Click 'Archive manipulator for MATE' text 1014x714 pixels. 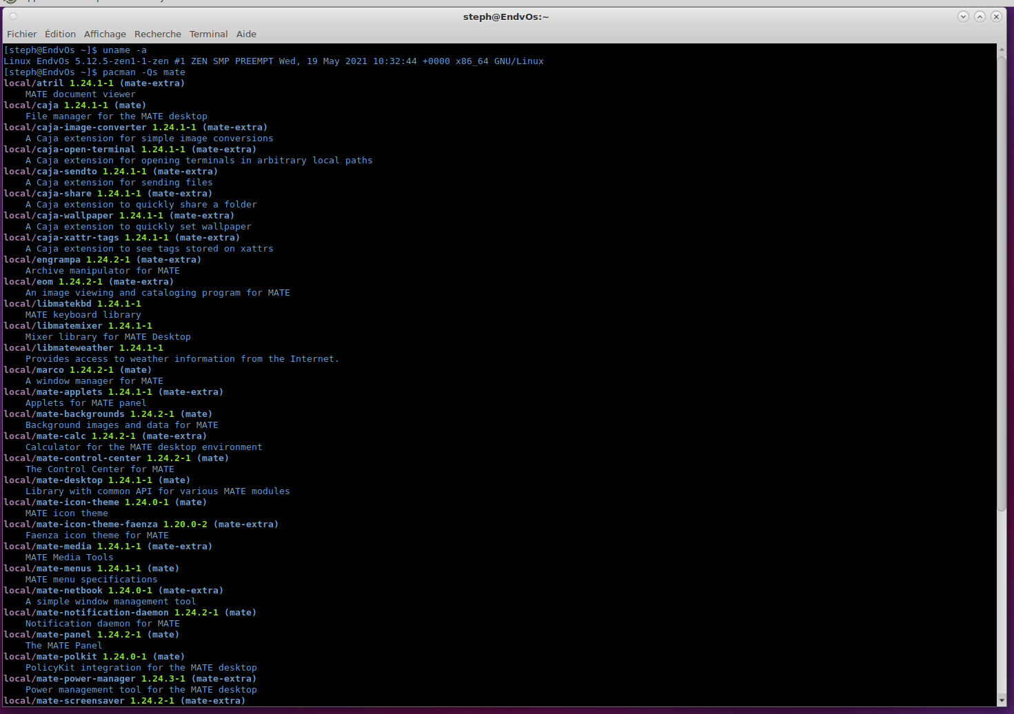(x=103, y=271)
